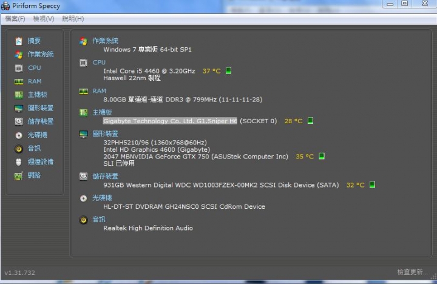
Task: Open the RAM heading link in summary
Action: [99, 91]
